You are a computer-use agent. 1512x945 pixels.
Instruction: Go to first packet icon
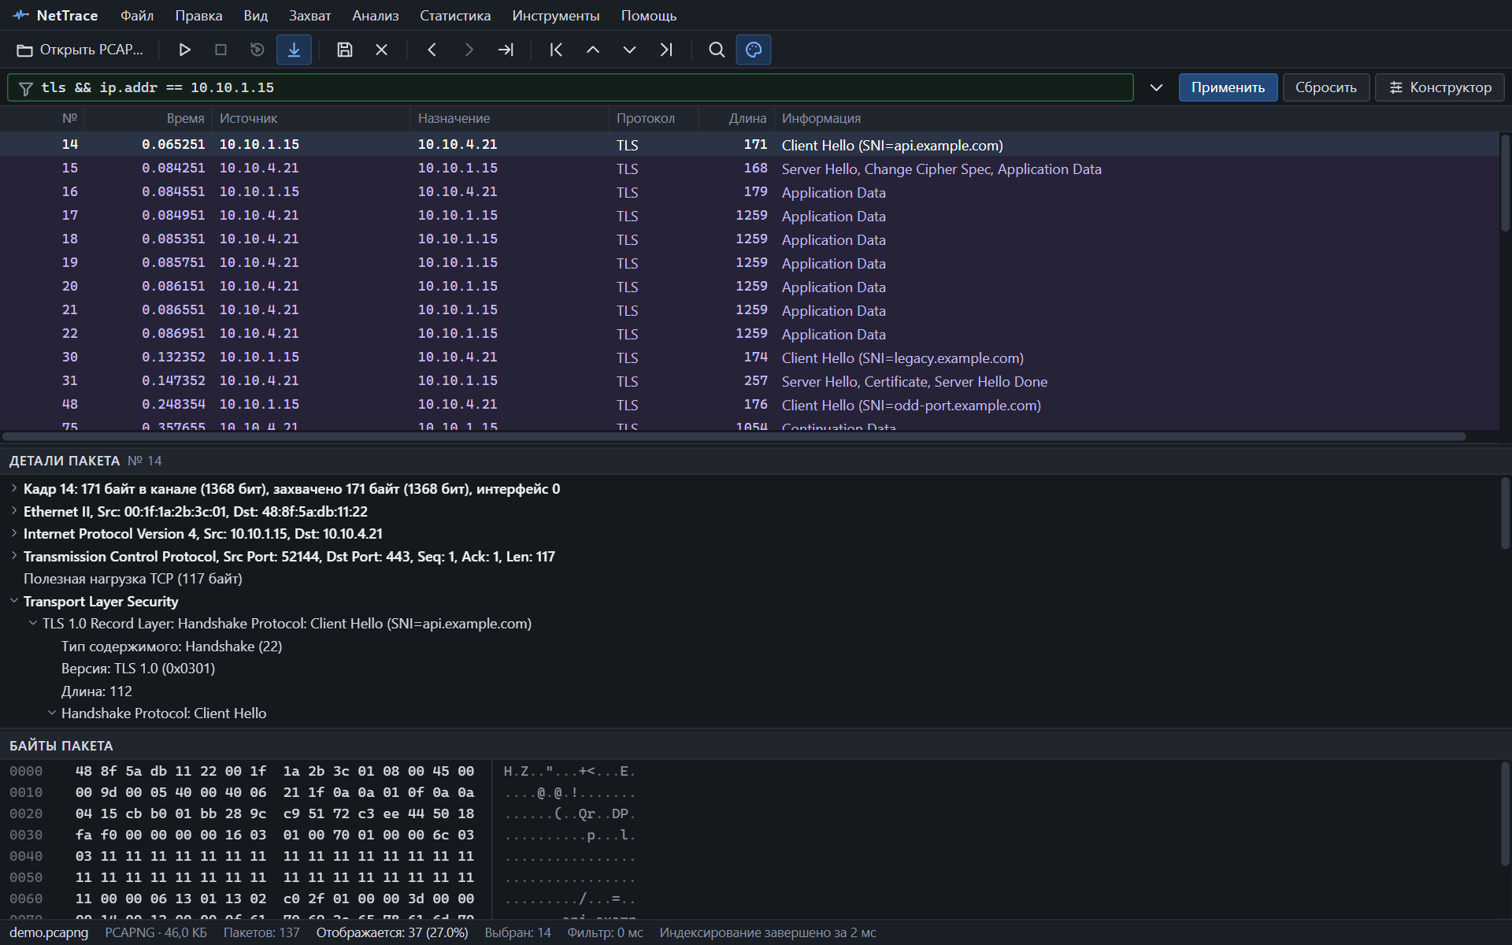click(556, 50)
